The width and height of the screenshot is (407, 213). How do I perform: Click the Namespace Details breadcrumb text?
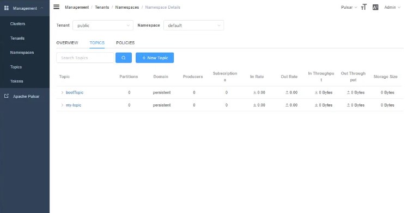tap(163, 7)
